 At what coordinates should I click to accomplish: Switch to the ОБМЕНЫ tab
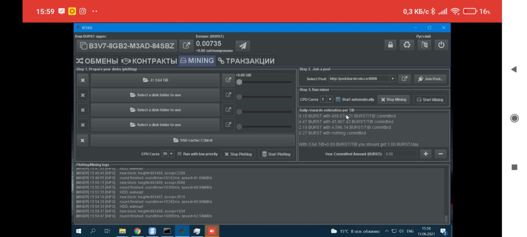point(97,61)
